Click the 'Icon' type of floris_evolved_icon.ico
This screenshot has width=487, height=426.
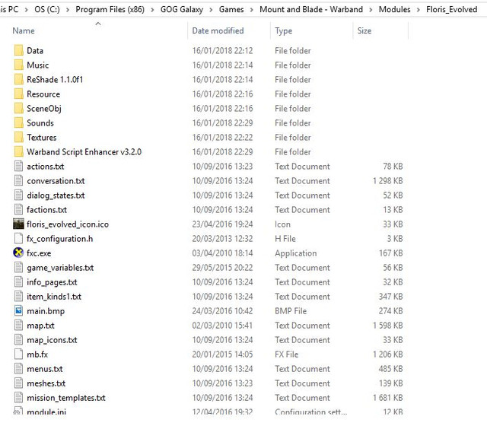[282, 224]
